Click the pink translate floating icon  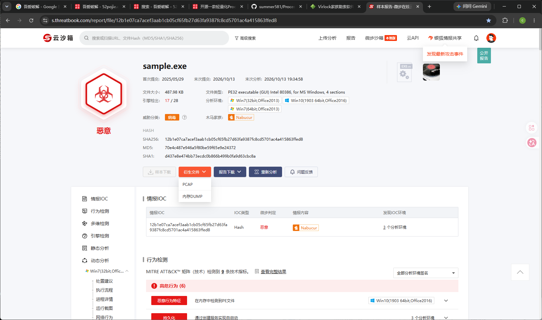(x=532, y=142)
